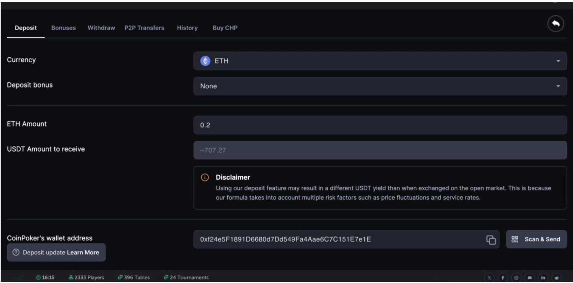Open the X (Twitter) social link
This screenshot has height=283, width=573.
[x=489, y=278]
